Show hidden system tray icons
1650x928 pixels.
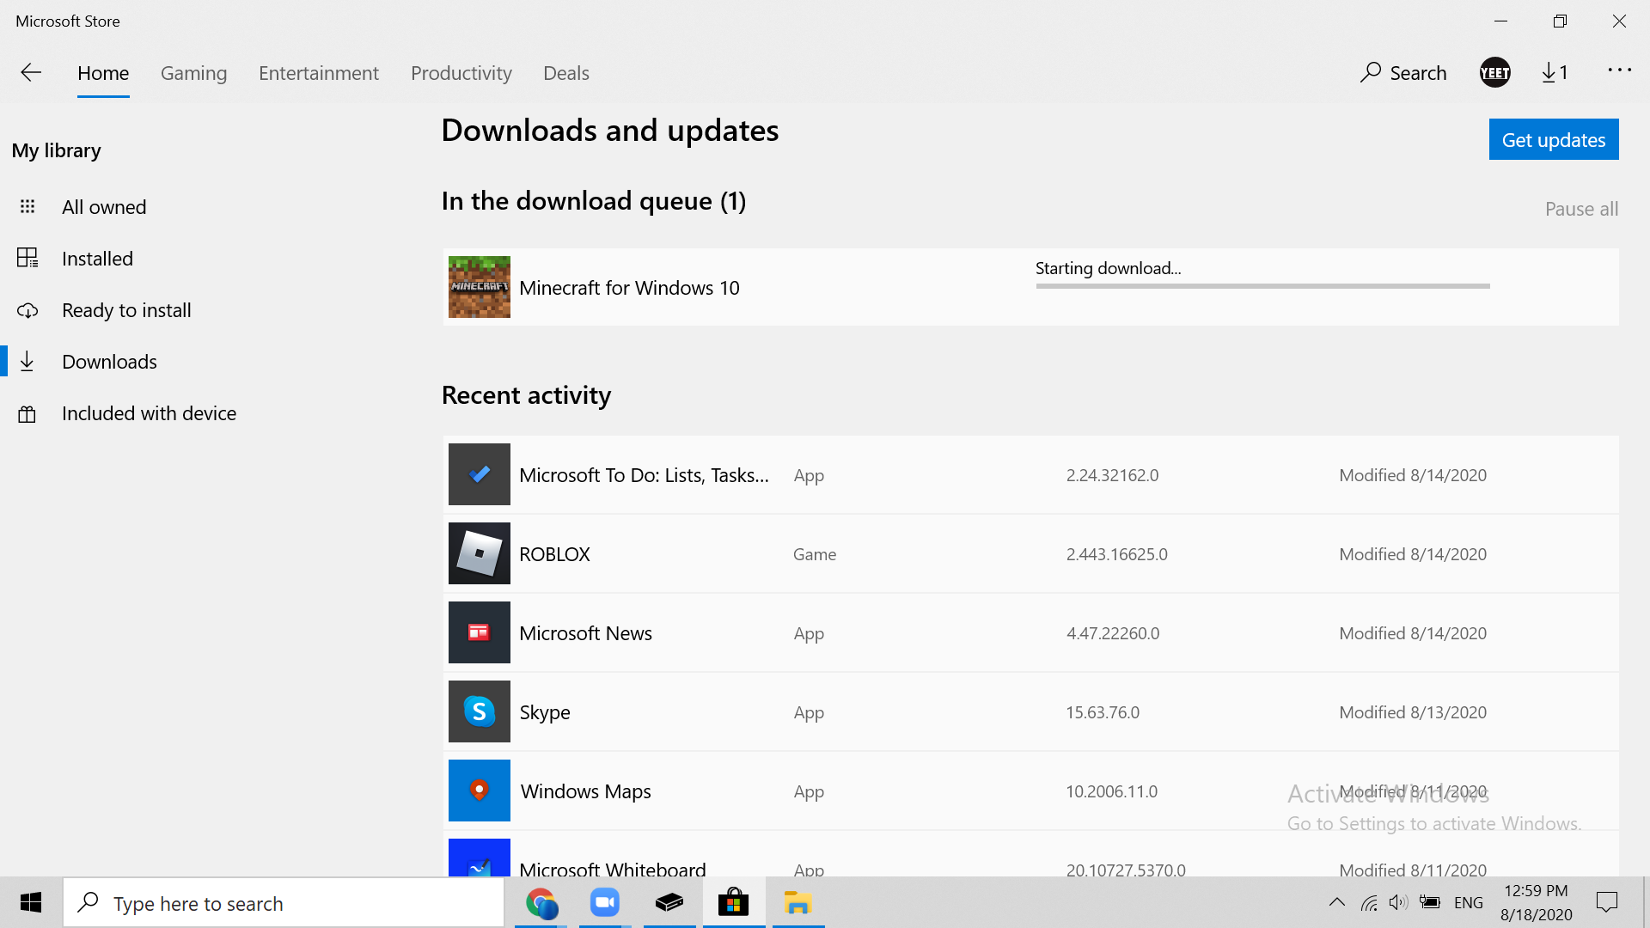1336,902
